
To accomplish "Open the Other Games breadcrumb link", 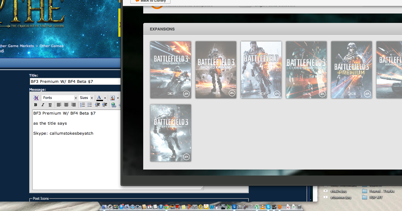I will click(52, 46).
